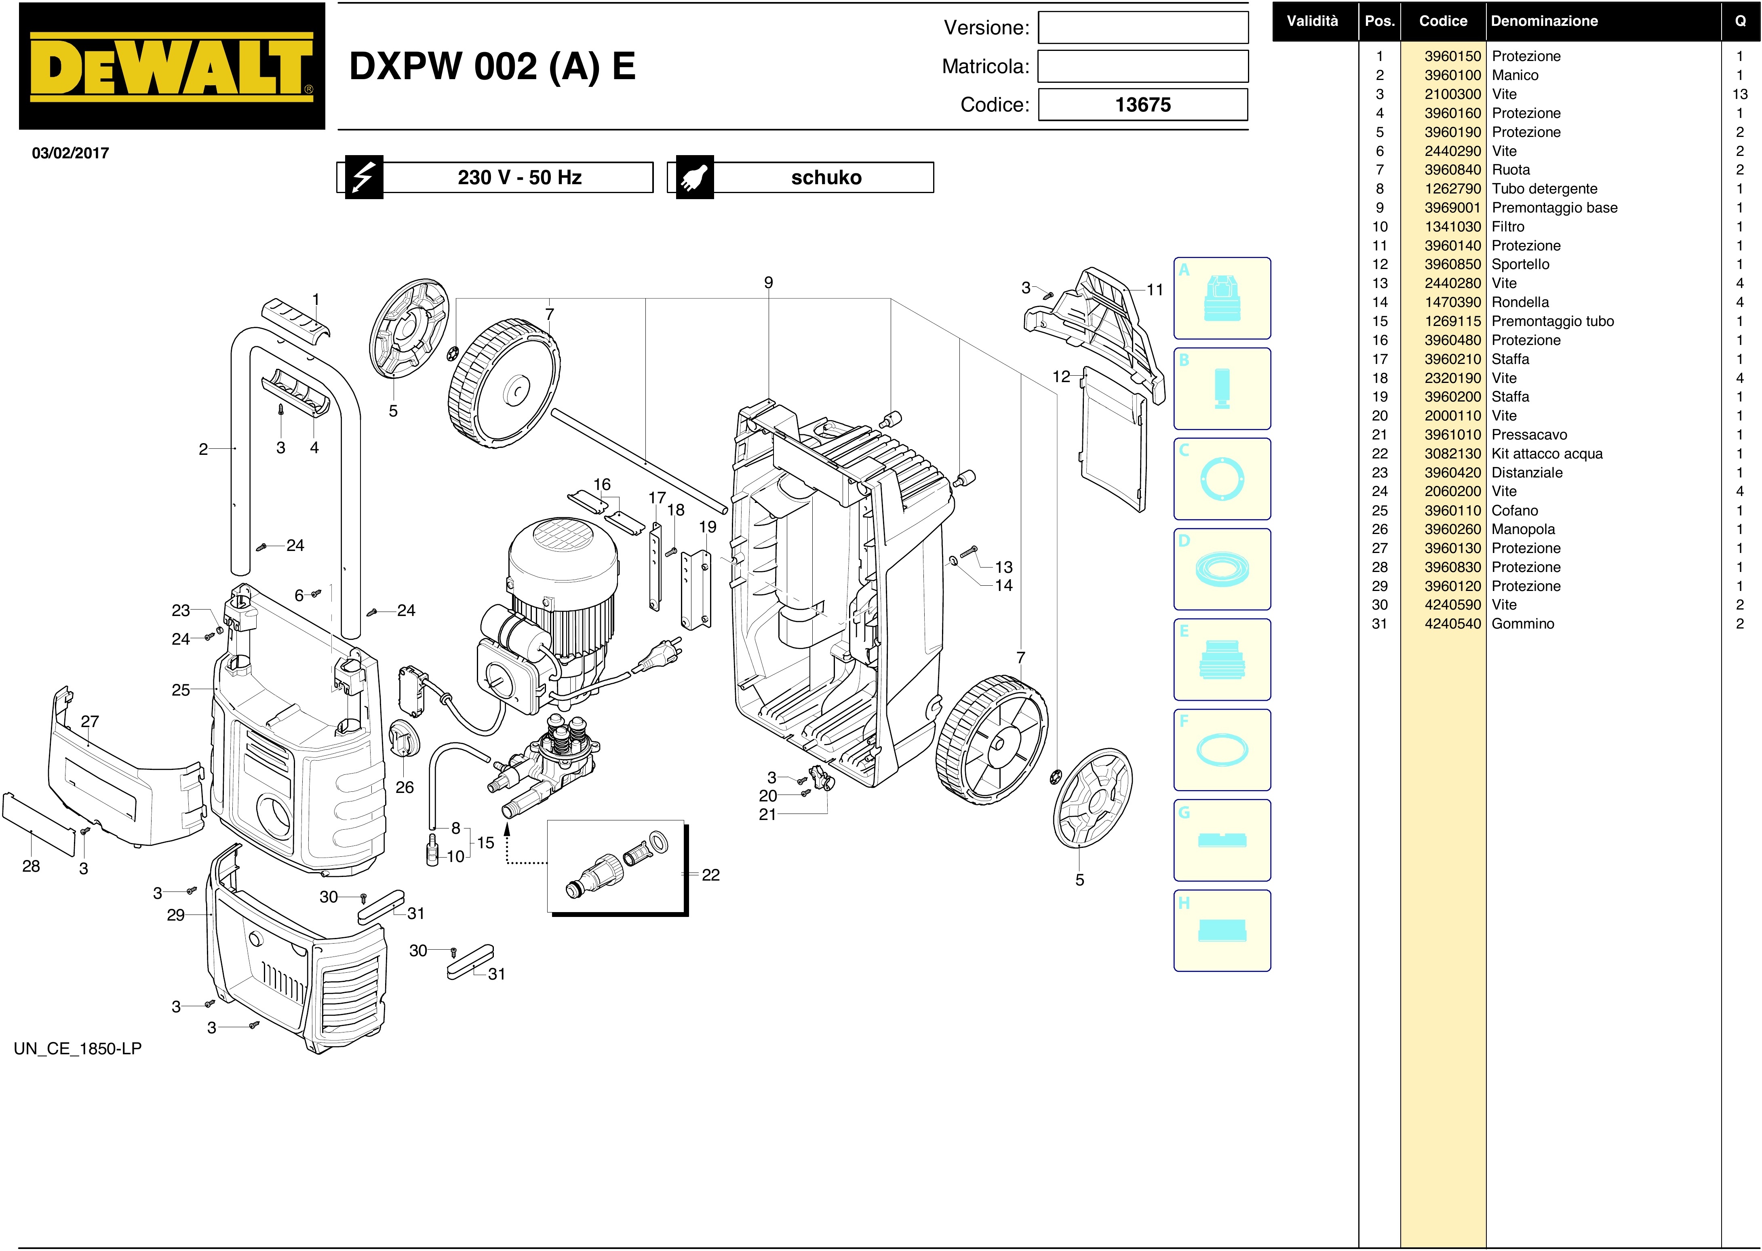This screenshot has width=1762, height=1251.
Task: Select accessory thumbnail H
Action: click(1222, 931)
